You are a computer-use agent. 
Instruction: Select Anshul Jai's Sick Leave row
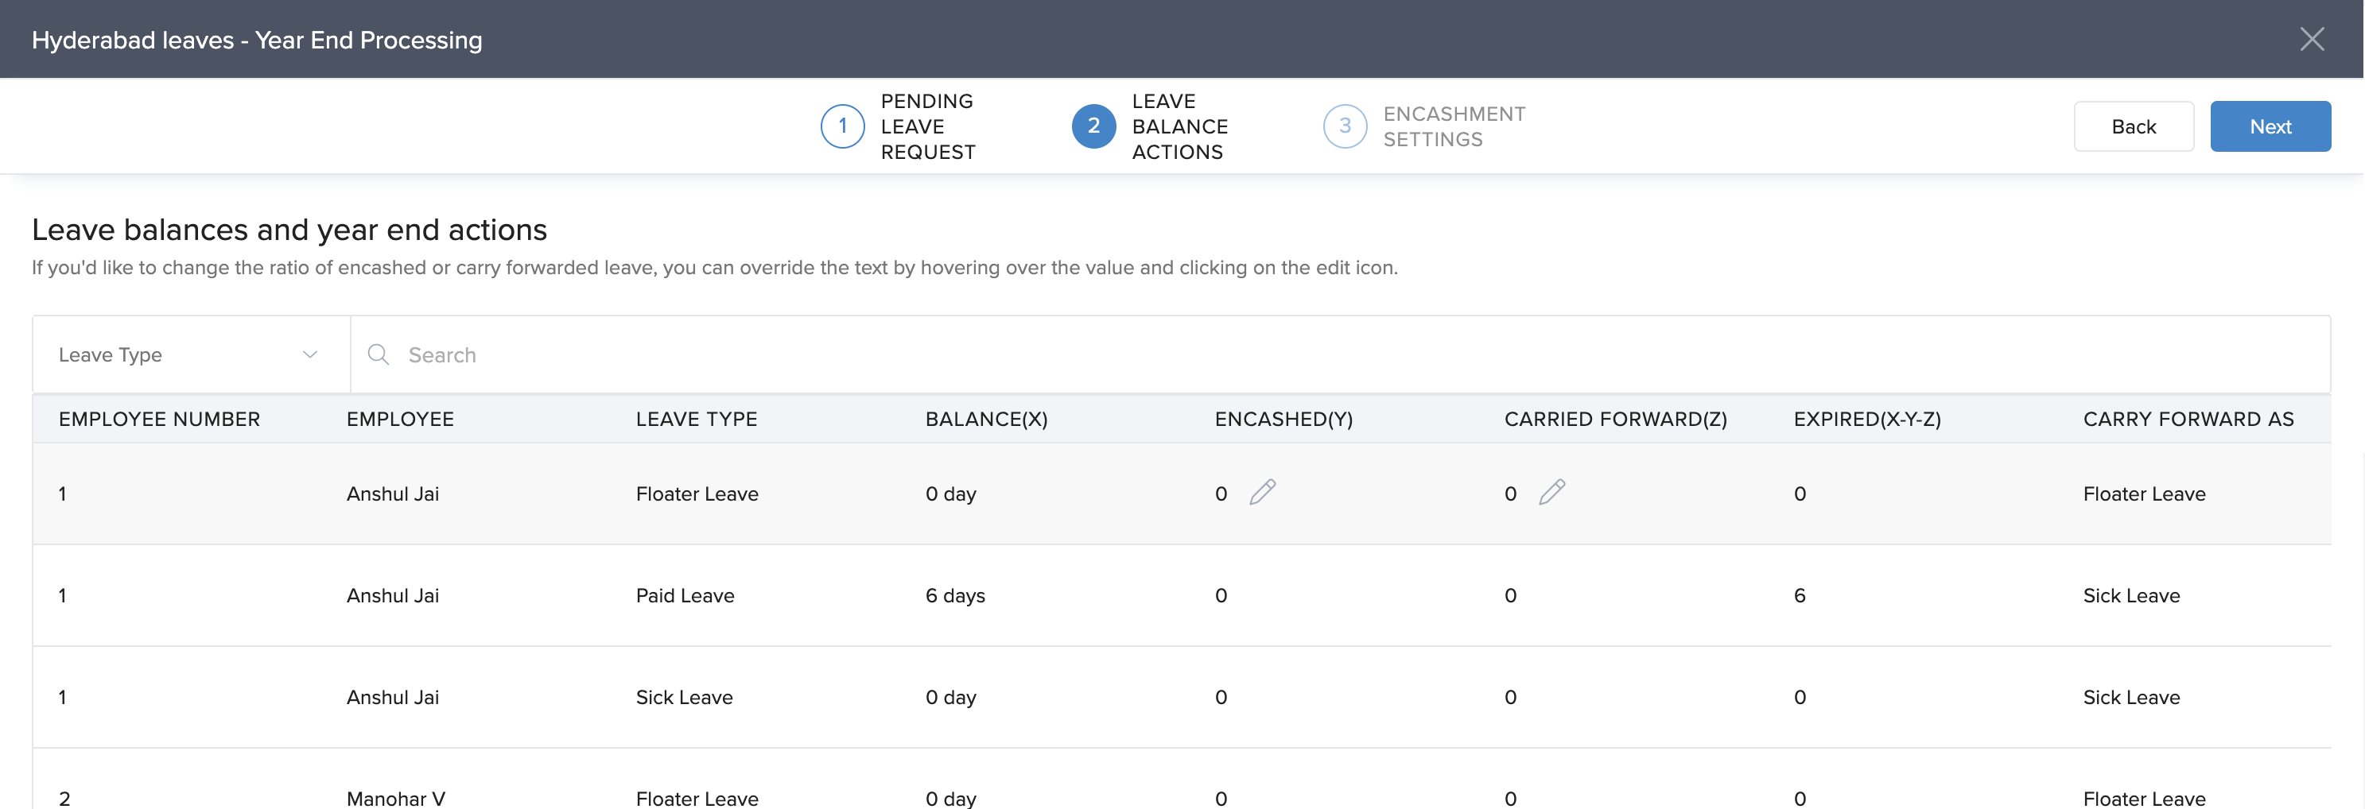(x=684, y=697)
